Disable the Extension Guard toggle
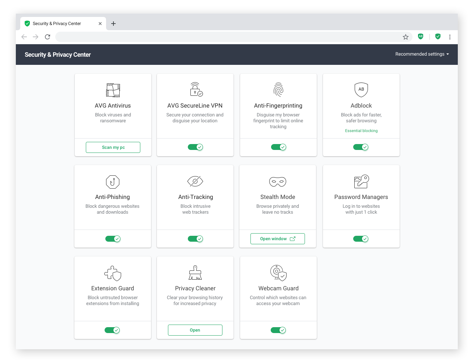The image size is (474, 364). point(112,330)
